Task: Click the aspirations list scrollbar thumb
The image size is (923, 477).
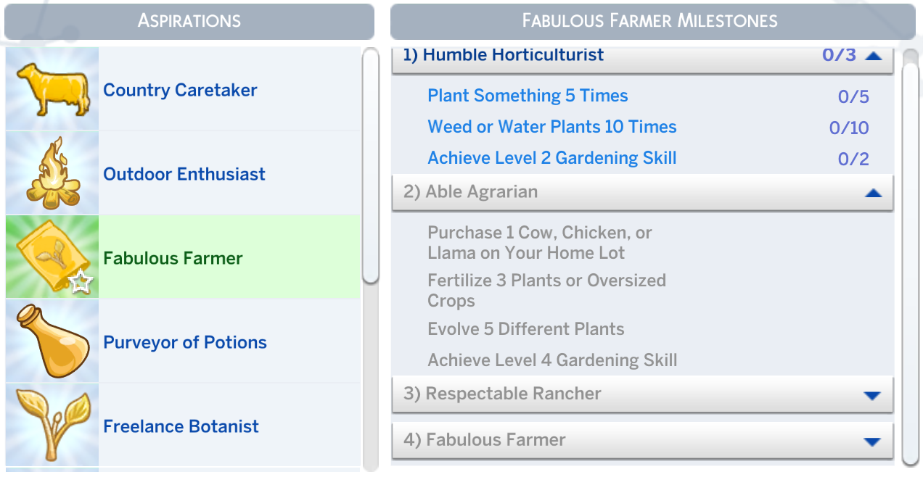Action: (x=370, y=165)
